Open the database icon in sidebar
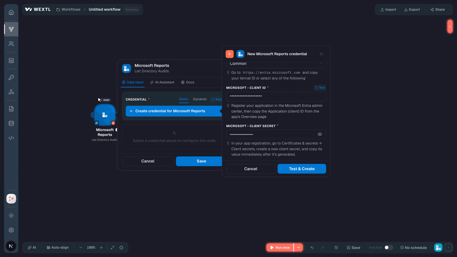 pyautogui.click(x=11, y=124)
